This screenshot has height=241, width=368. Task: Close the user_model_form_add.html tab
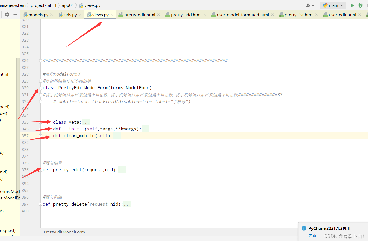coord(272,15)
